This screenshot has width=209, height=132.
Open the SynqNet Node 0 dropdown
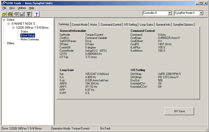pos(201,13)
